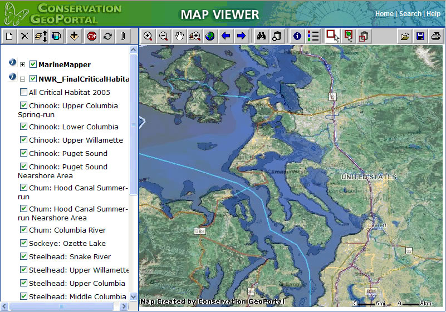
Task: Toggle the NWR_FinalCriticalHabitat layer checkbox
Action: click(x=33, y=79)
